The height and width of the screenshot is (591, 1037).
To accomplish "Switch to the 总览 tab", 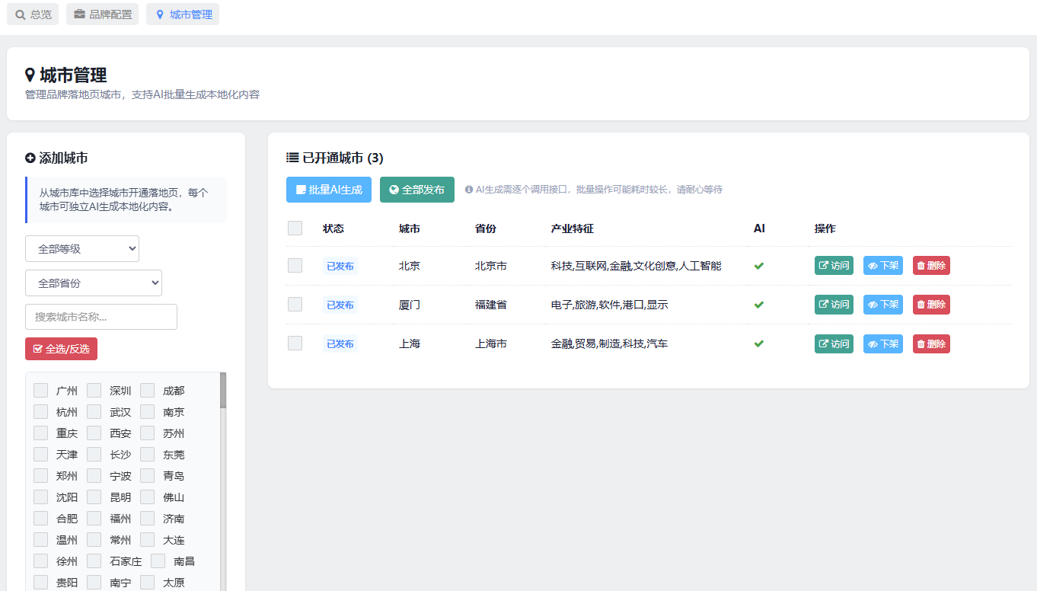I will [33, 14].
